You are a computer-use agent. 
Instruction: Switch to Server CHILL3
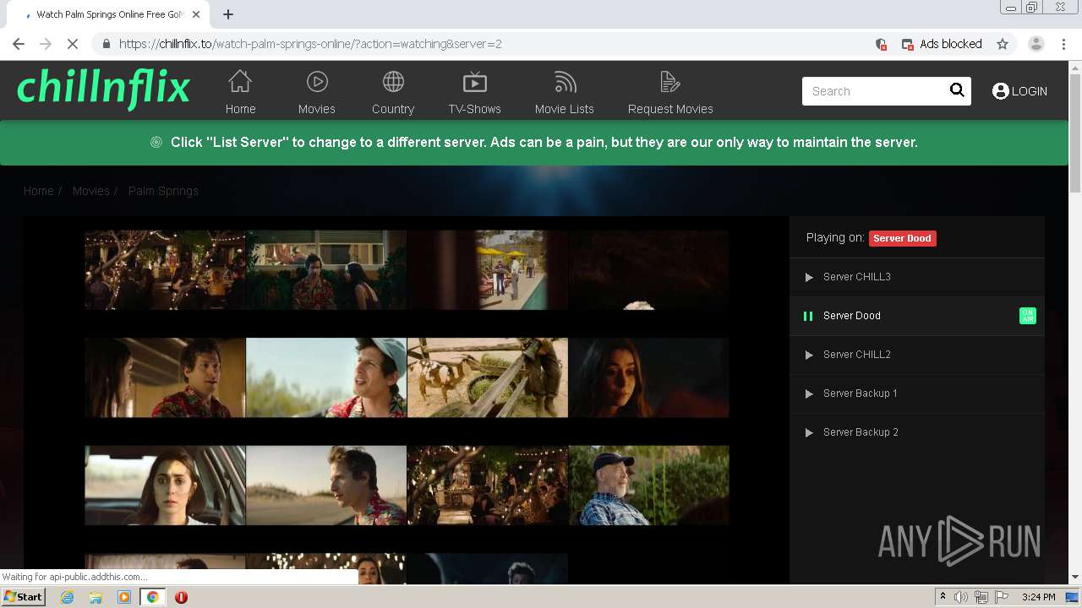917,277
